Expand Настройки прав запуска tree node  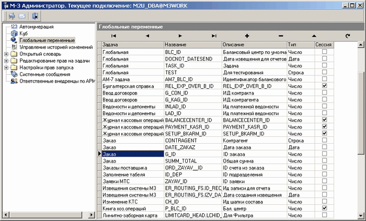pos(6,67)
